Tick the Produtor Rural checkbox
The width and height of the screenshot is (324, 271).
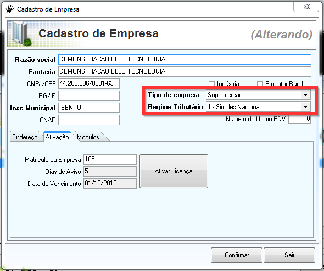pos(260,84)
